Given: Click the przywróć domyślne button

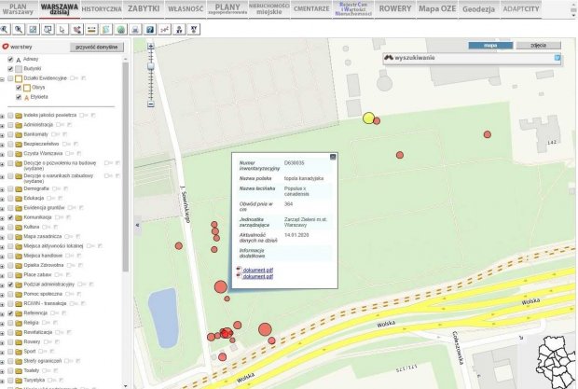Looking at the screenshot, I should [x=97, y=48].
